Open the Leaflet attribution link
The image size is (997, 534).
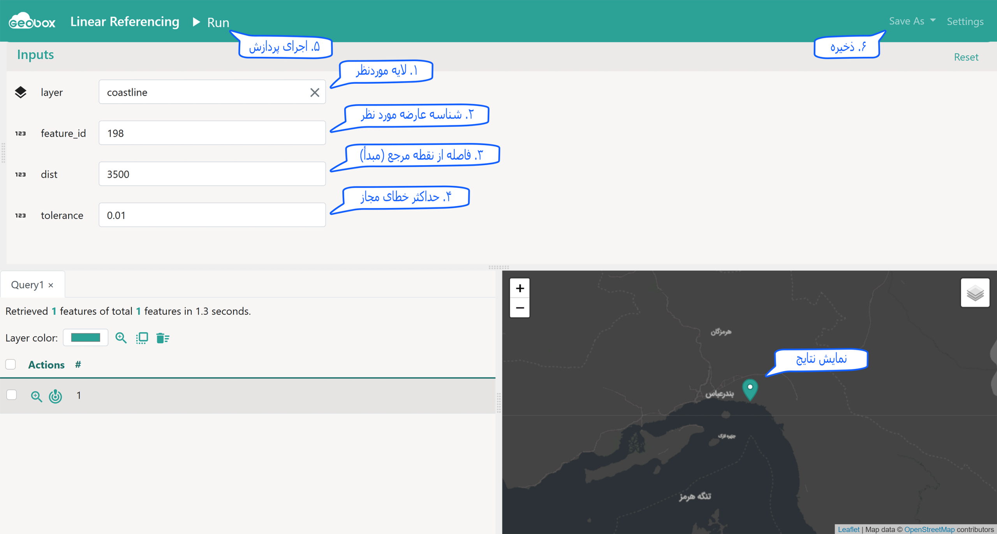848,529
